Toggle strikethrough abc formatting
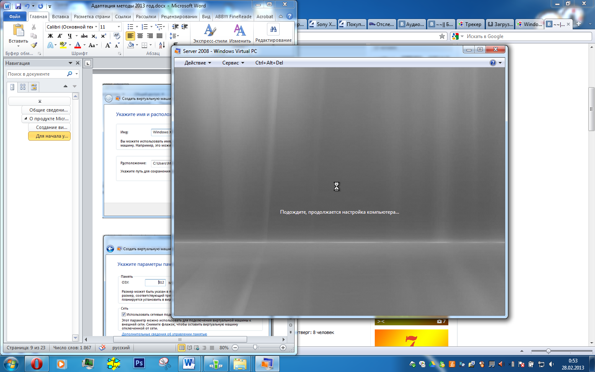Viewport: 595px width, 372px height. pyautogui.click(x=84, y=36)
